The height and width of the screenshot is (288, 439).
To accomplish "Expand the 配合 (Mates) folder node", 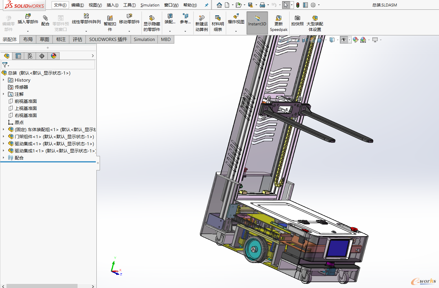I will (4, 158).
